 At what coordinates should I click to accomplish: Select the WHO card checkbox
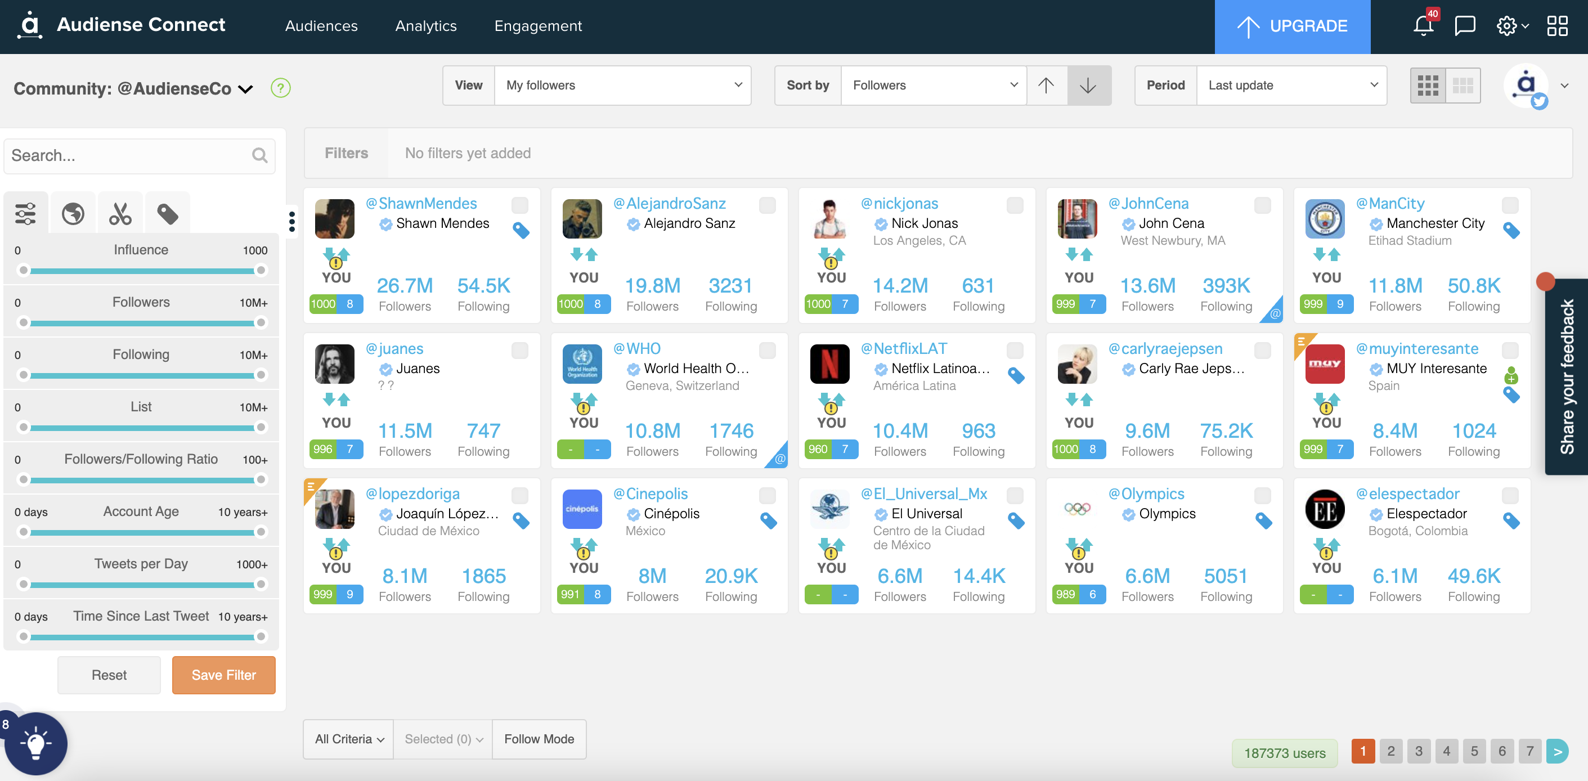pyautogui.click(x=767, y=351)
